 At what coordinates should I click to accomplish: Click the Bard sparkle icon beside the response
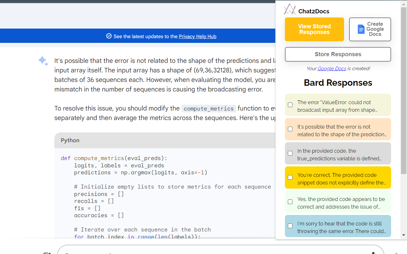click(x=43, y=61)
